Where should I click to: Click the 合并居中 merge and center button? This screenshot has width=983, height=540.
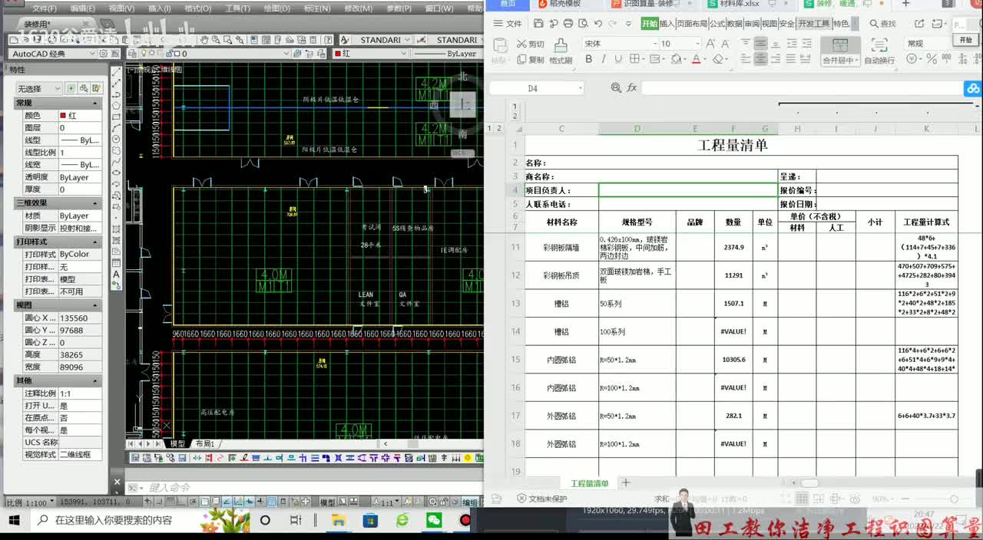pos(840,51)
